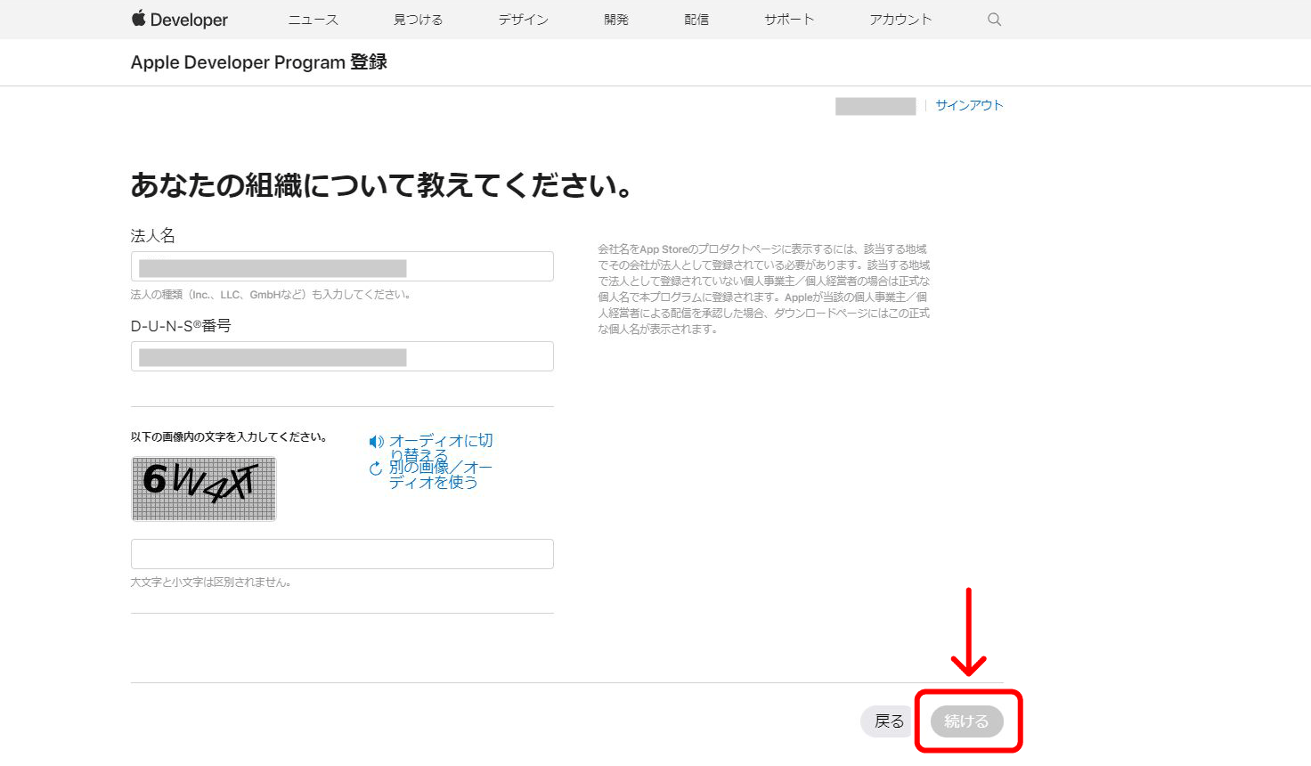This screenshot has height=766, width=1311.
Task: Focus the 法人名 text field
Action: pos(342,266)
